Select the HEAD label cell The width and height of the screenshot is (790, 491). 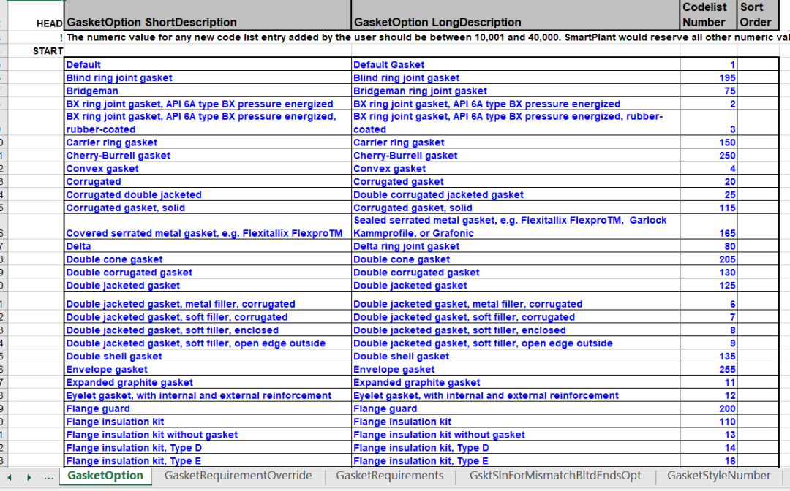(35, 15)
